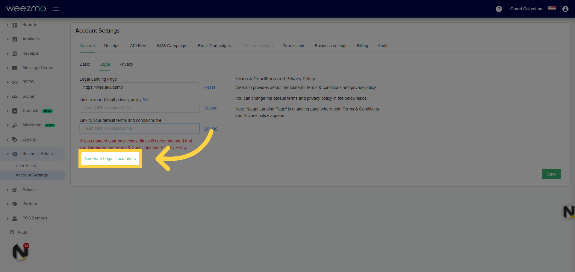The image size is (575, 272).
Task: Click the Grand Collection account name
Action: pos(526,9)
